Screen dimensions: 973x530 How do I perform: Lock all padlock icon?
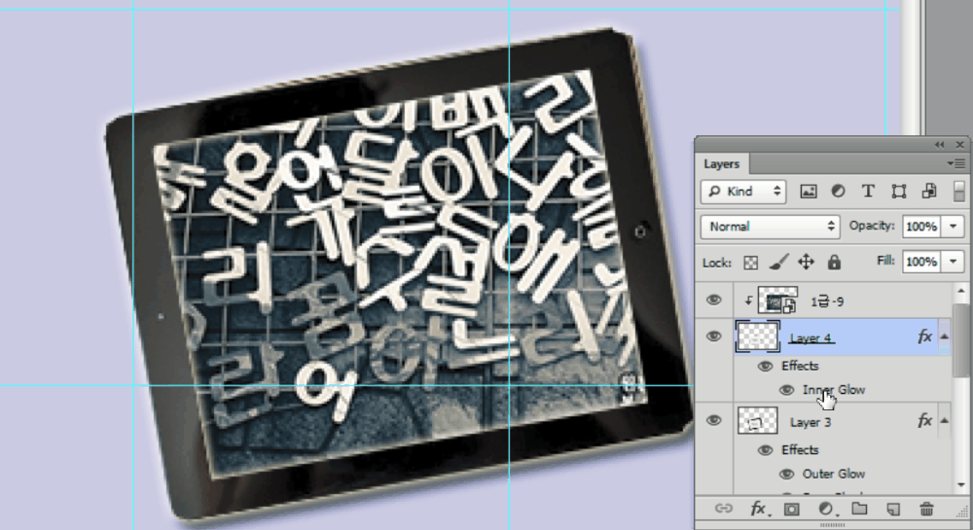click(834, 263)
